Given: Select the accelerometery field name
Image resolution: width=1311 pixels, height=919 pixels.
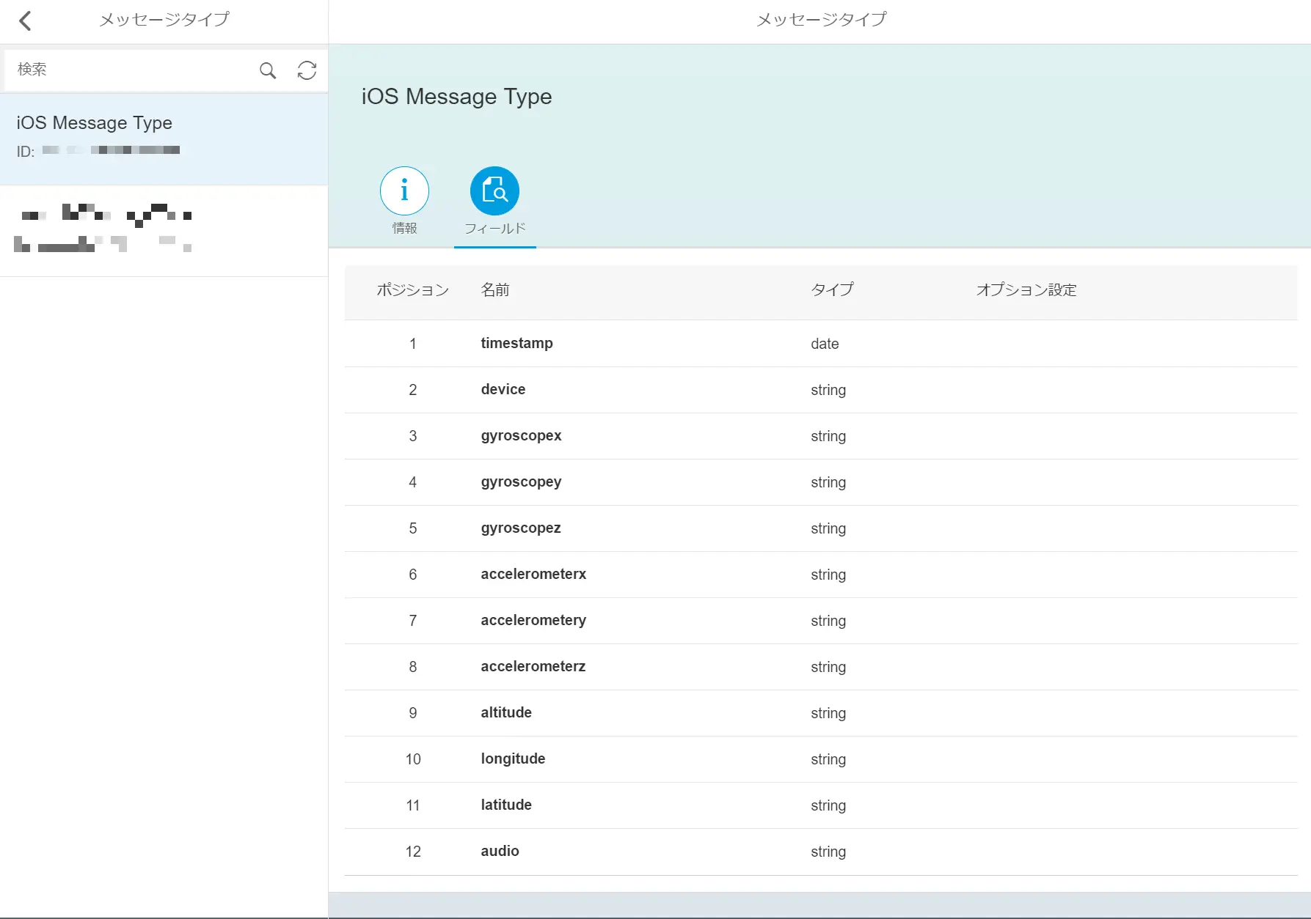Looking at the screenshot, I should click(533, 621).
